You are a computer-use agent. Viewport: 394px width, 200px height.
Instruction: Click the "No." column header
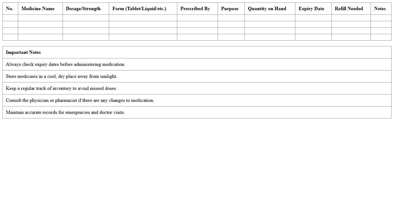10,9
